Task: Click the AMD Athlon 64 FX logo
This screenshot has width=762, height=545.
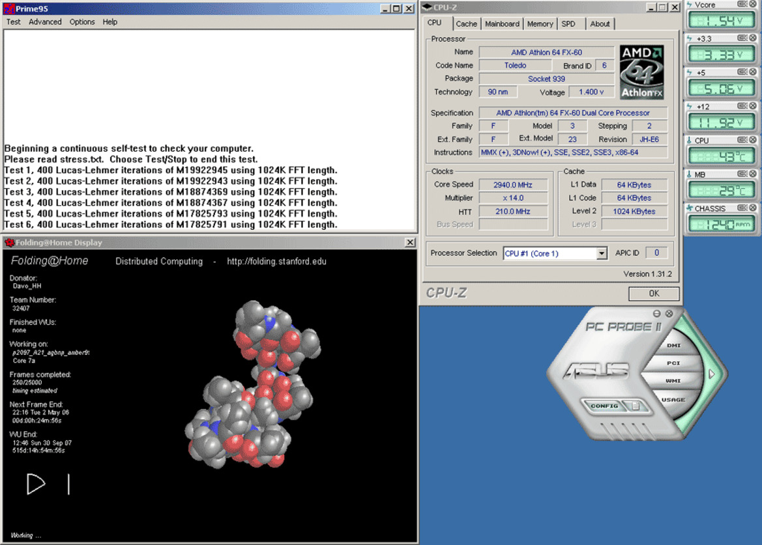Action: 641,72
